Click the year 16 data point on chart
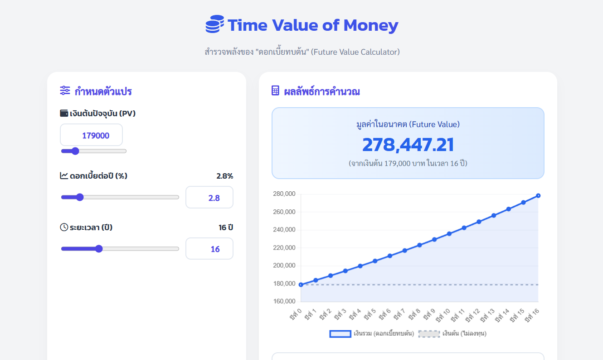This screenshot has height=360, width=603. pos(538,195)
